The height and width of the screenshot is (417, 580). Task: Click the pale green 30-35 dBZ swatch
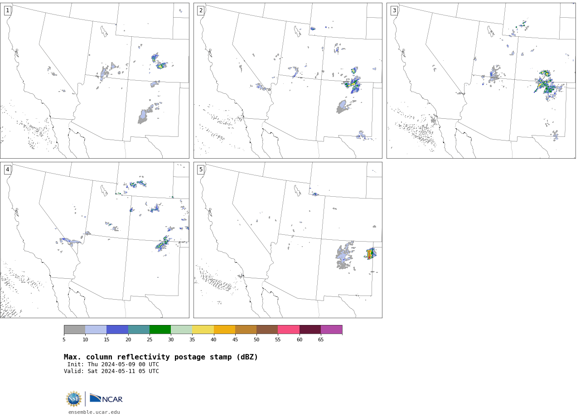click(182, 330)
